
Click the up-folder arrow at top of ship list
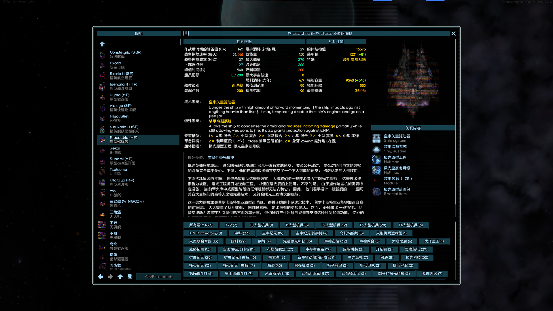(x=102, y=44)
